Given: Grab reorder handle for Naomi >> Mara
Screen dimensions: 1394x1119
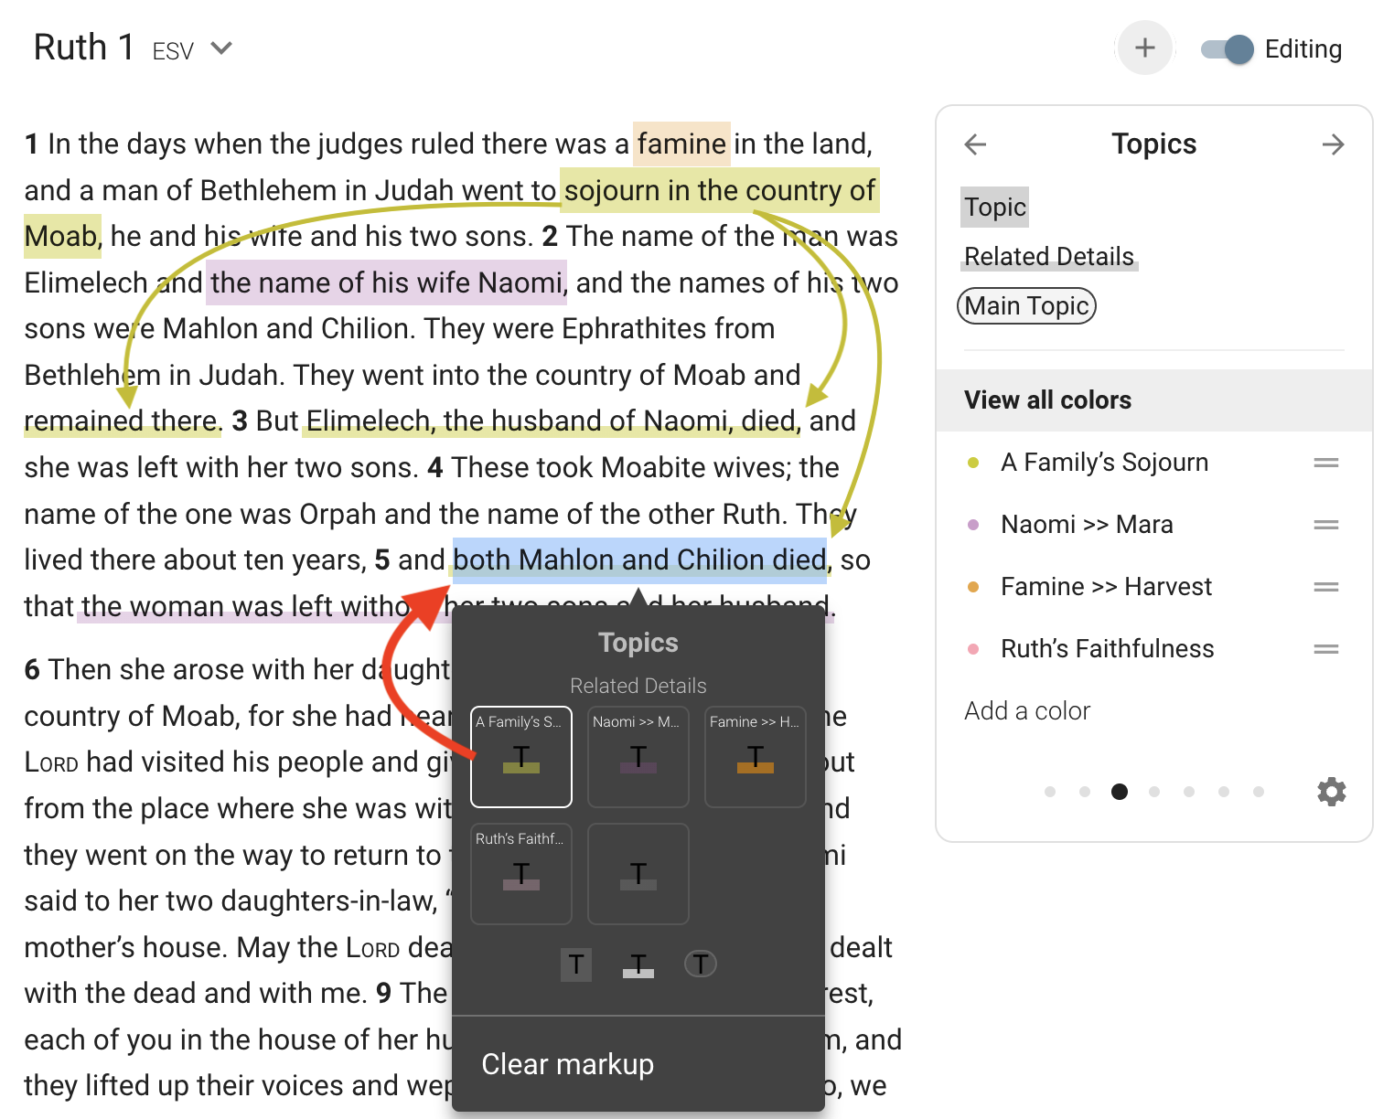Looking at the screenshot, I should pos(1326,525).
